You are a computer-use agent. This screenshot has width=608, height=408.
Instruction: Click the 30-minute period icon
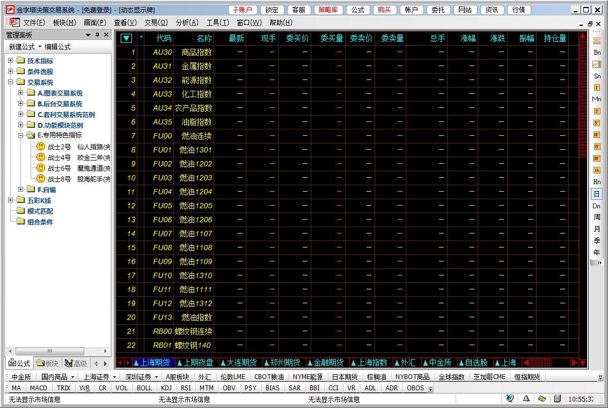coord(597,158)
